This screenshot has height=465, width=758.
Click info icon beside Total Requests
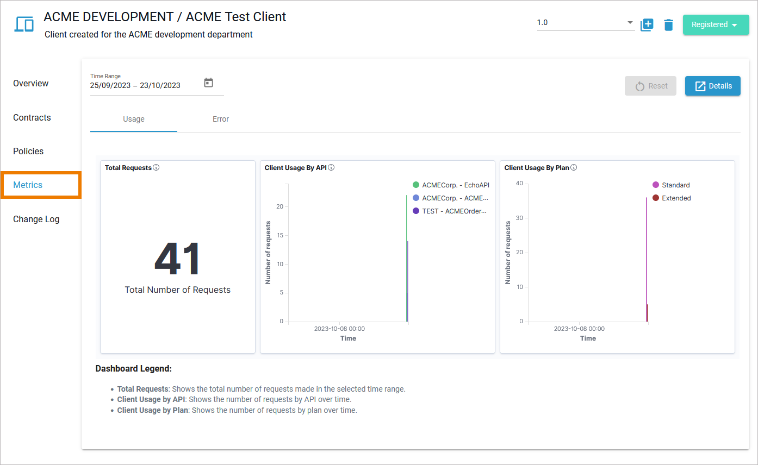pyautogui.click(x=157, y=168)
